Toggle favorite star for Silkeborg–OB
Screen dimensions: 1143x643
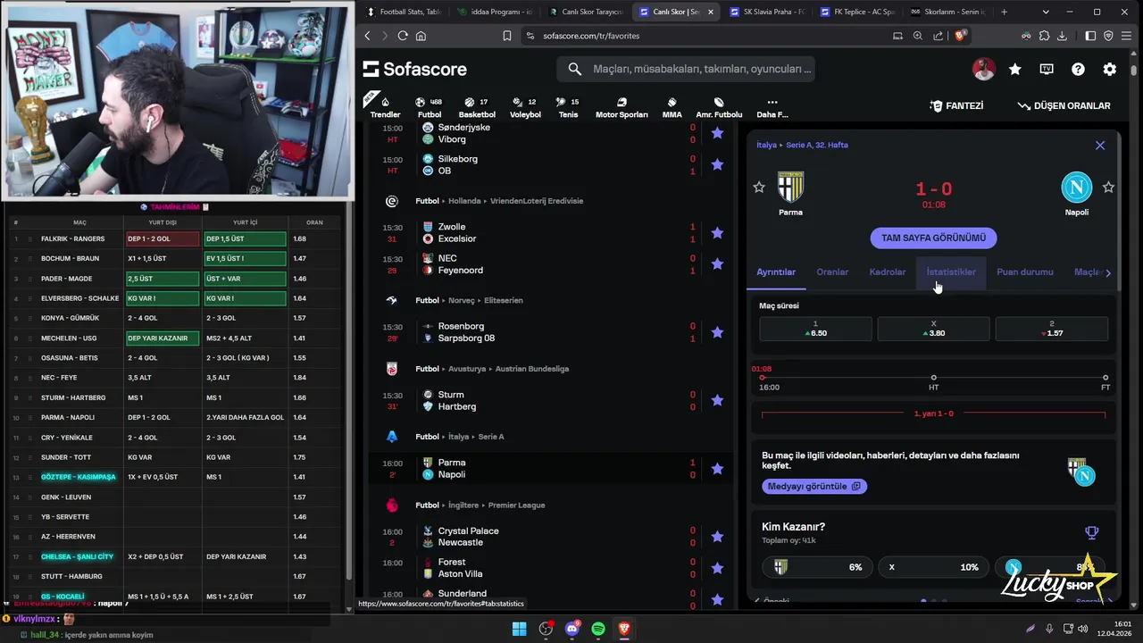pos(717,164)
